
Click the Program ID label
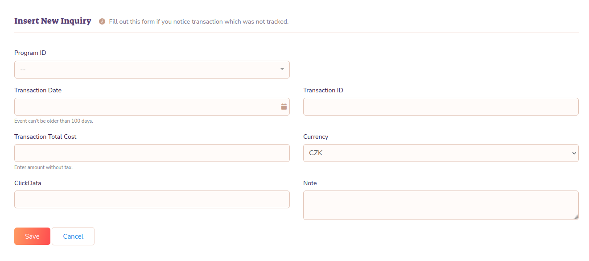(x=30, y=53)
